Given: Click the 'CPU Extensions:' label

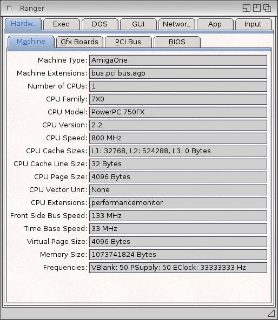Looking at the screenshot, I should click(59, 203).
